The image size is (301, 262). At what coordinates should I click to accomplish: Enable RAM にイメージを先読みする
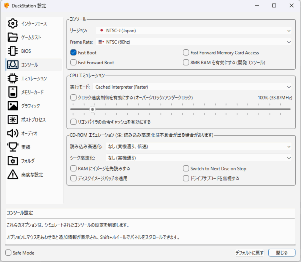73,169
